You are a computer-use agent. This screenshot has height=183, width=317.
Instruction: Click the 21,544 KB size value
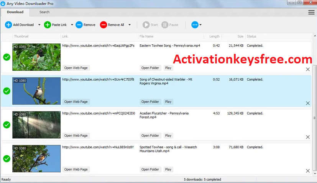click(236, 45)
